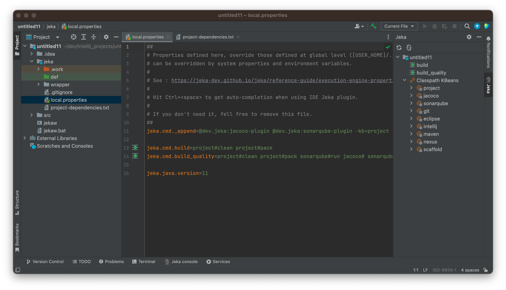Collapse the jeka folder
The height and width of the screenshot is (290, 506).
point(32,62)
